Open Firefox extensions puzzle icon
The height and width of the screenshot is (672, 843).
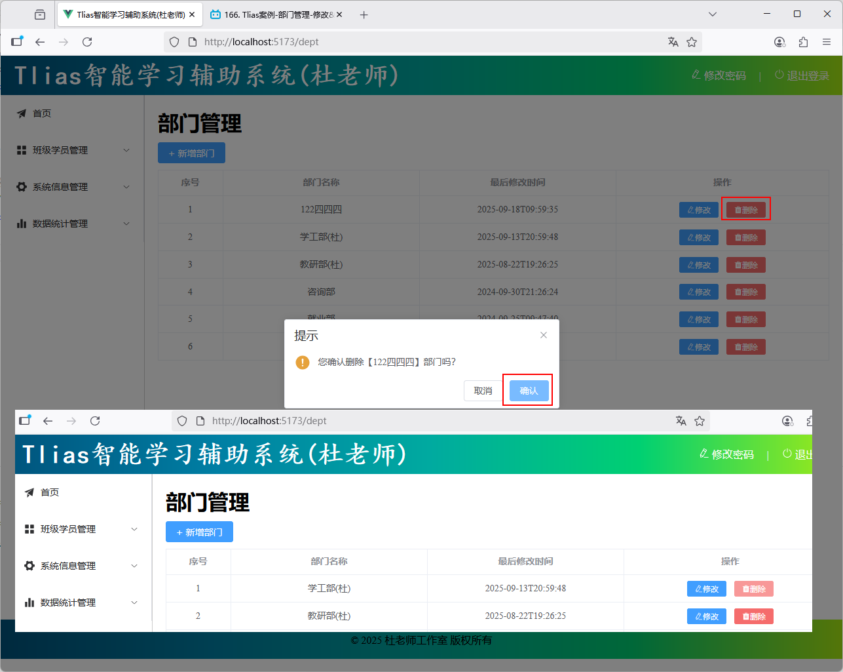tap(803, 42)
